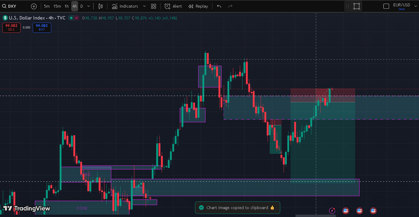Create a new Alert
Viewport: 419px width, 217px height.
click(173, 6)
